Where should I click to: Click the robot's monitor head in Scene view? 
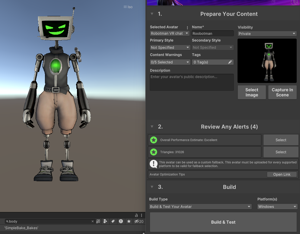click(x=56, y=28)
